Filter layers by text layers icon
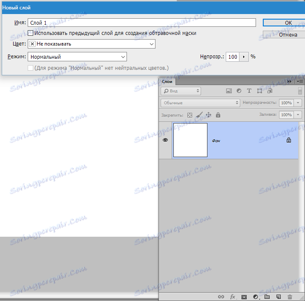The height and width of the screenshot is (301, 305). [x=249, y=91]
